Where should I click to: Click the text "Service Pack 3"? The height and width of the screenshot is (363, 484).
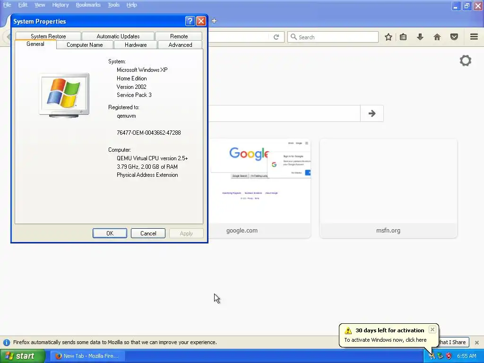coord(134,95)
